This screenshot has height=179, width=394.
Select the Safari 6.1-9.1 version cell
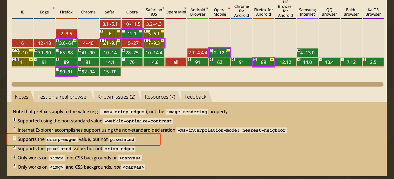pyautogui.click(x=110, y=43)
